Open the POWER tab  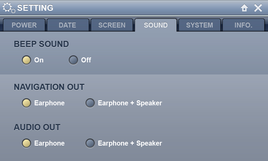pyautogui.click(x=24, y=25)
